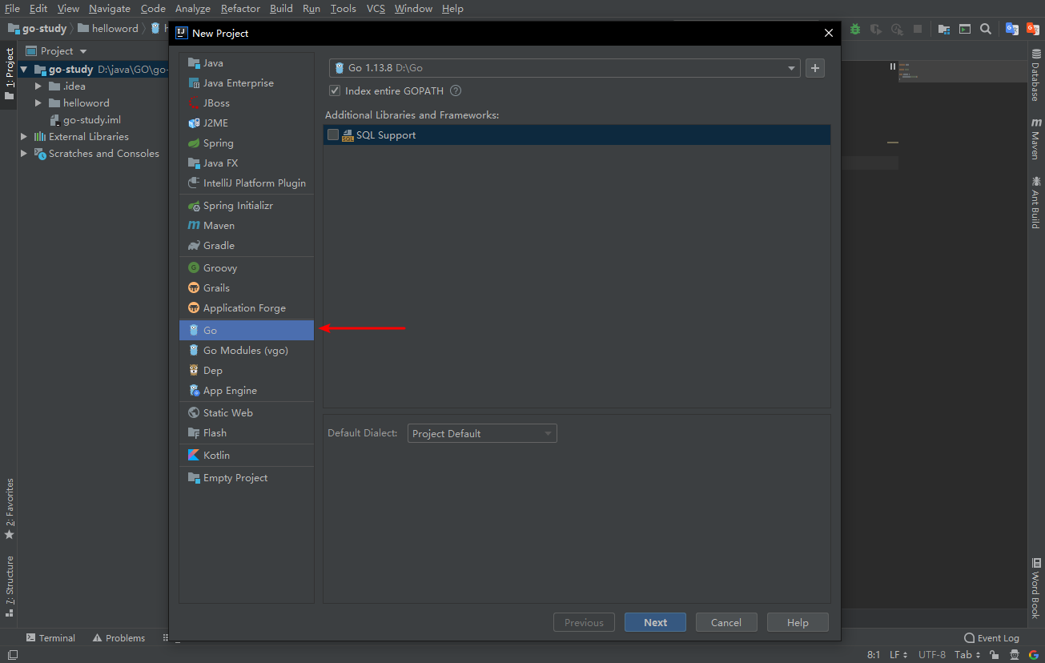Open the VCS menu
The height and width of the screenshot is (663, 1045).
(x=376, y=8)
